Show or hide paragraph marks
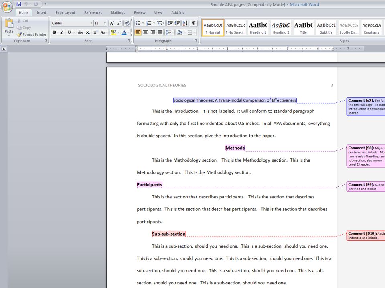 click(x=194, y=23)
